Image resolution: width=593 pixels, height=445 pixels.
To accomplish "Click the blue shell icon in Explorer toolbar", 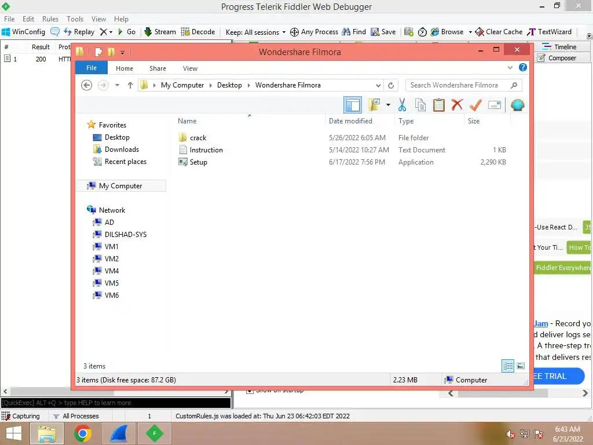I will coord(517,105).
